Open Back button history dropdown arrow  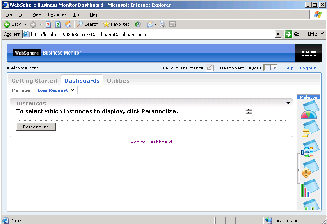pyautogui.click(x=26, y=24)
